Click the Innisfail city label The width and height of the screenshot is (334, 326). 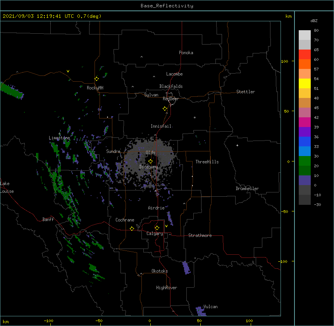[161, 126]
